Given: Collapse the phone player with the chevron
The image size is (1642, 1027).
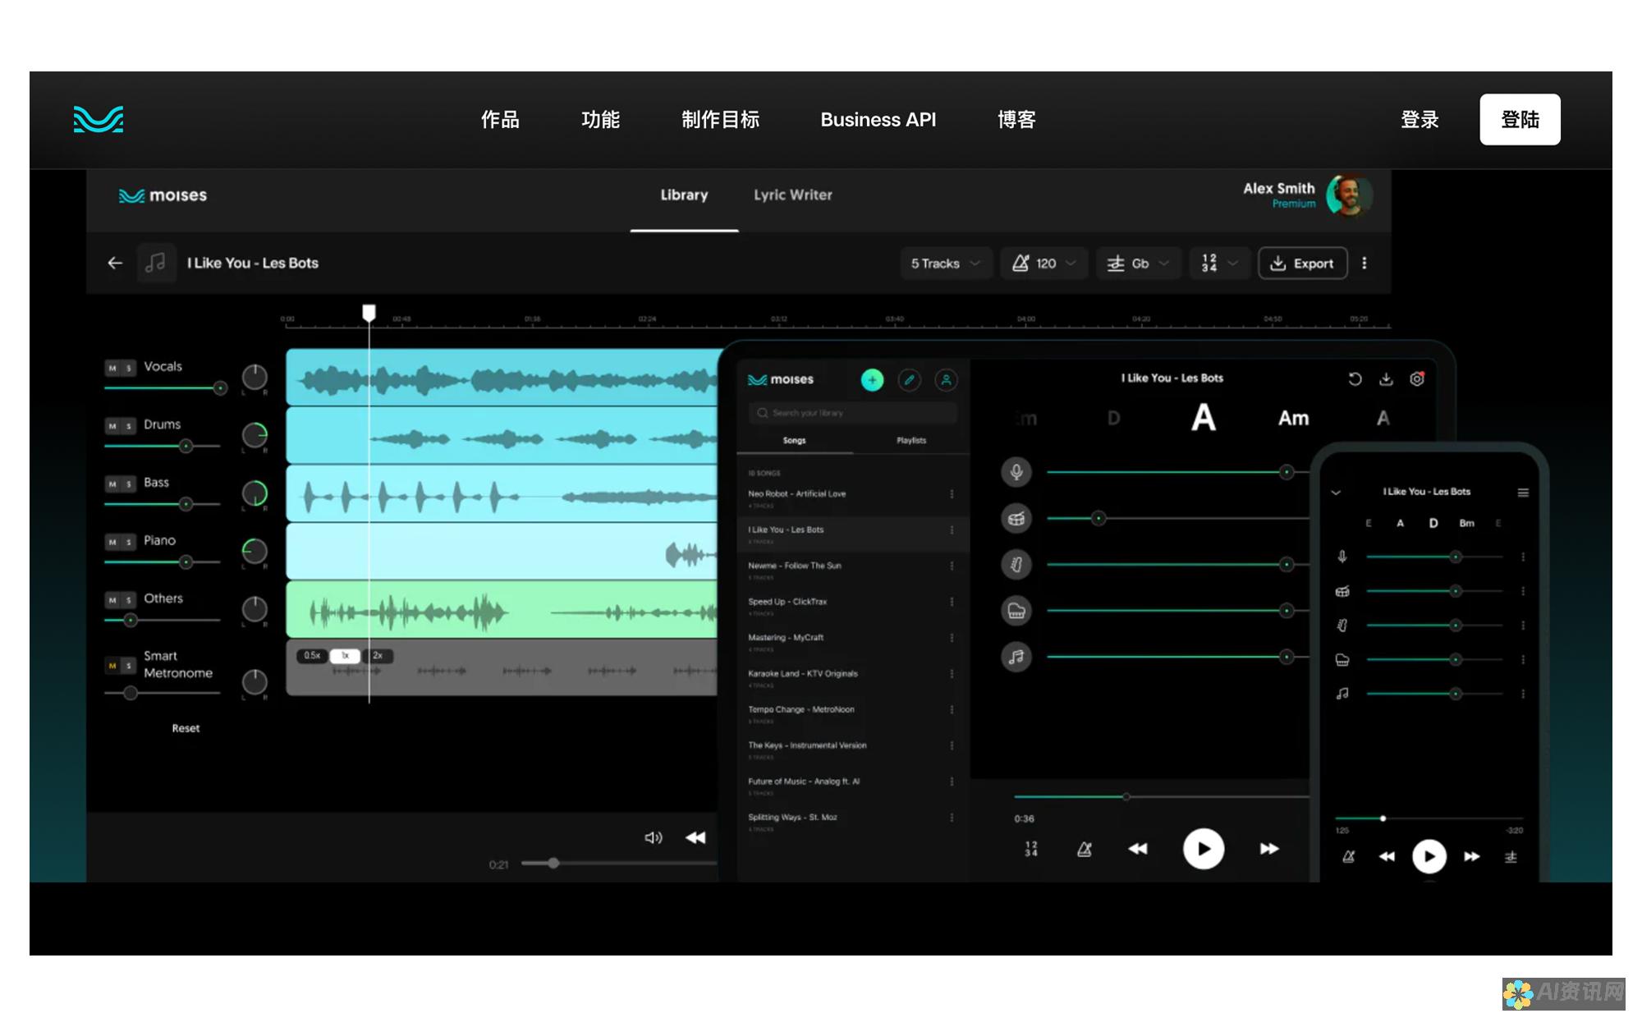Looking at the screenshot, I should [1336, 493].
